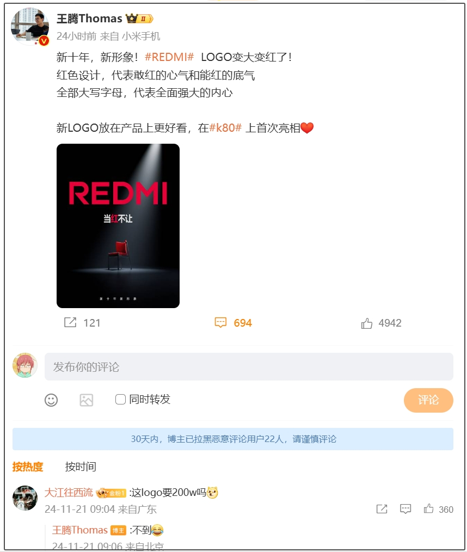Click the 王腾Thomas name in reply
The height and width of the screenshot is (552, 467).
[80, 530]
